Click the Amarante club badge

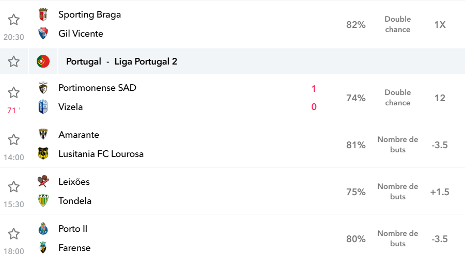tap(43, 135)
